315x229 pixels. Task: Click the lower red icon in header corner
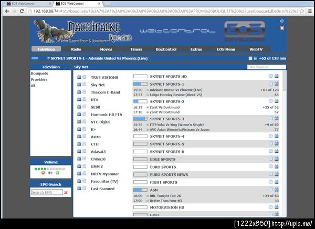(x=282, y=28)
